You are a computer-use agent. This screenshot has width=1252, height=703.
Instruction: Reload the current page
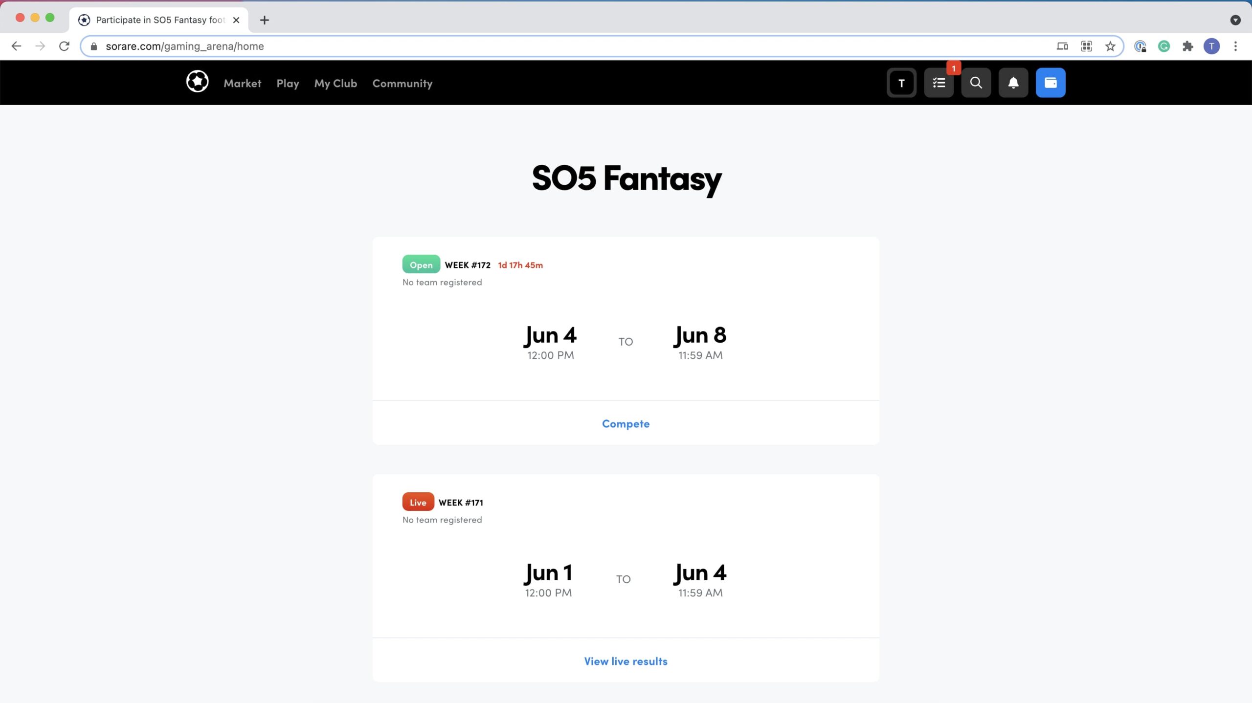[x=64, y=46]
